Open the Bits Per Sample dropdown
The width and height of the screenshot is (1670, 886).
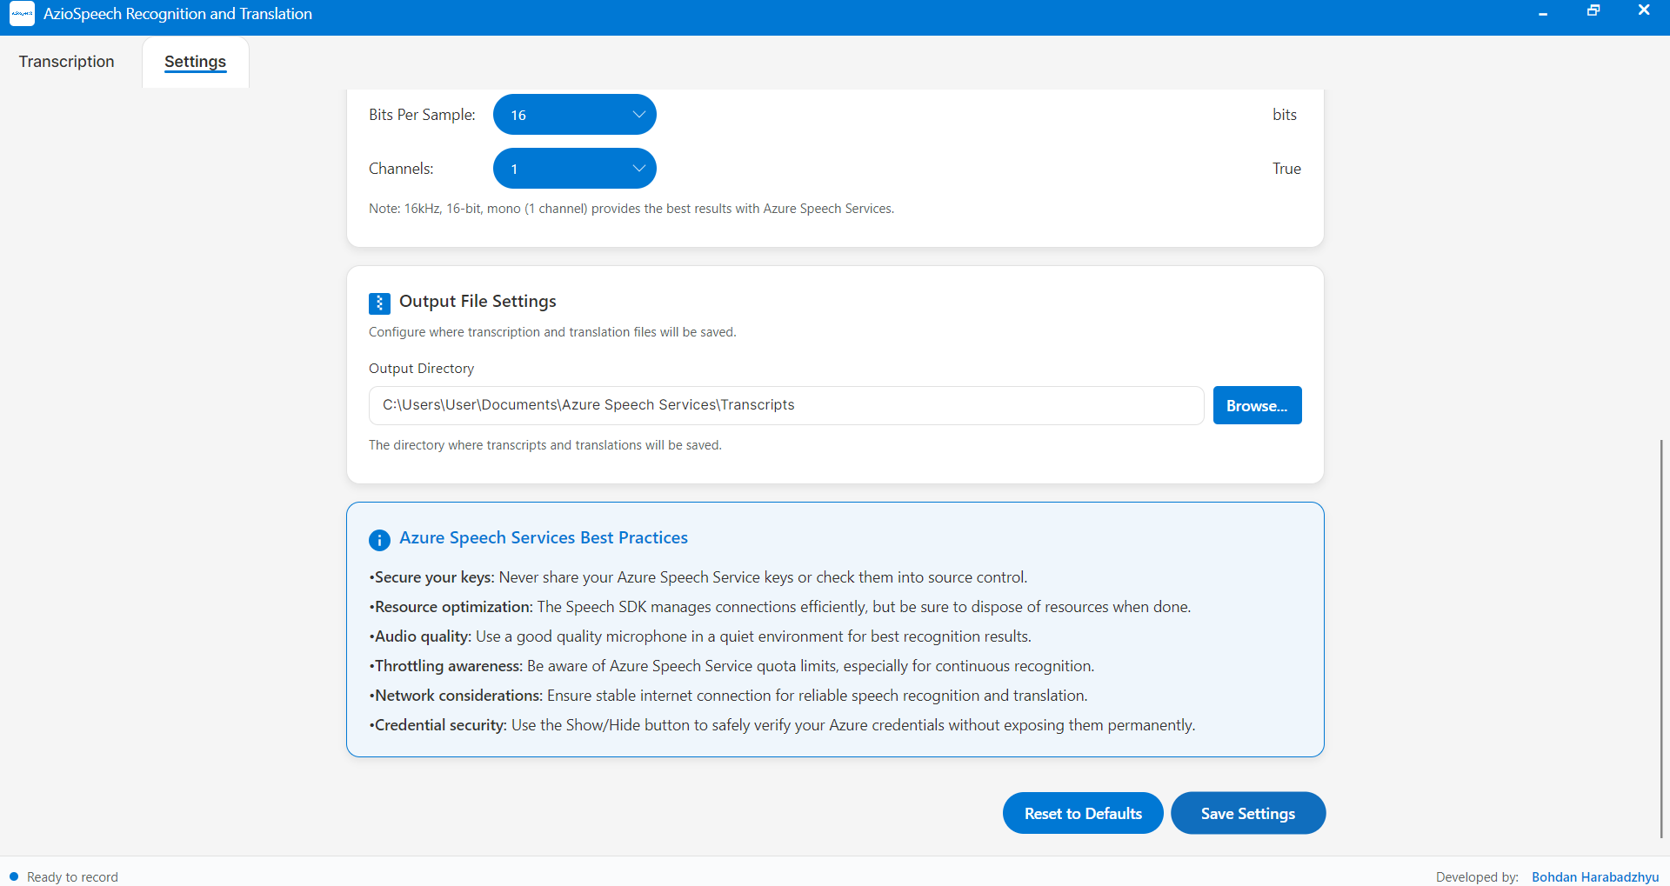coord(574,115)
